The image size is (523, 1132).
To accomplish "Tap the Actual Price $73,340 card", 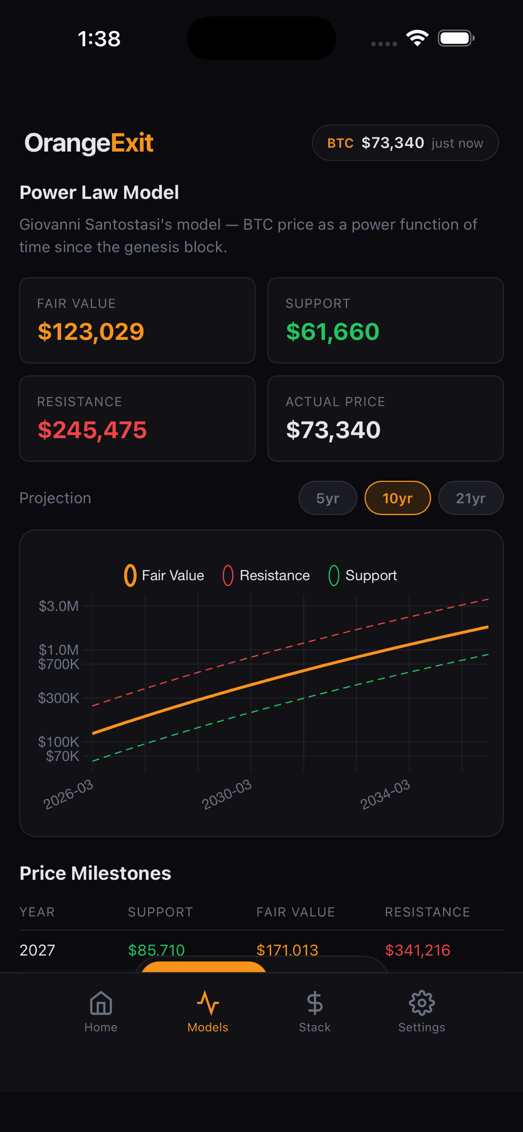I will [385, 418].
